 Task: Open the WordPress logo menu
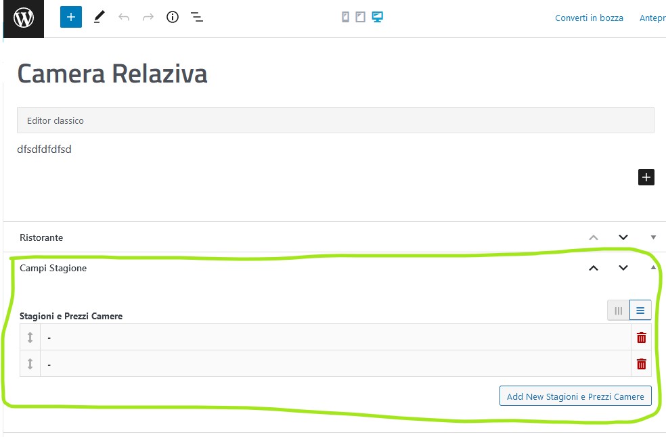point(24,18)
